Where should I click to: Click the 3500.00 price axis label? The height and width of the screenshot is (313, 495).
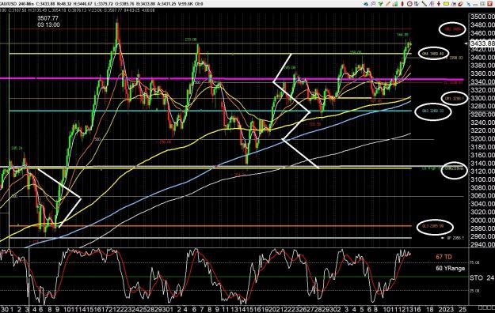[482, 17]
